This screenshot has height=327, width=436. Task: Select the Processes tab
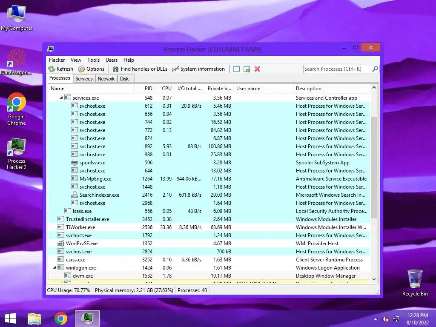coord(60,78)
